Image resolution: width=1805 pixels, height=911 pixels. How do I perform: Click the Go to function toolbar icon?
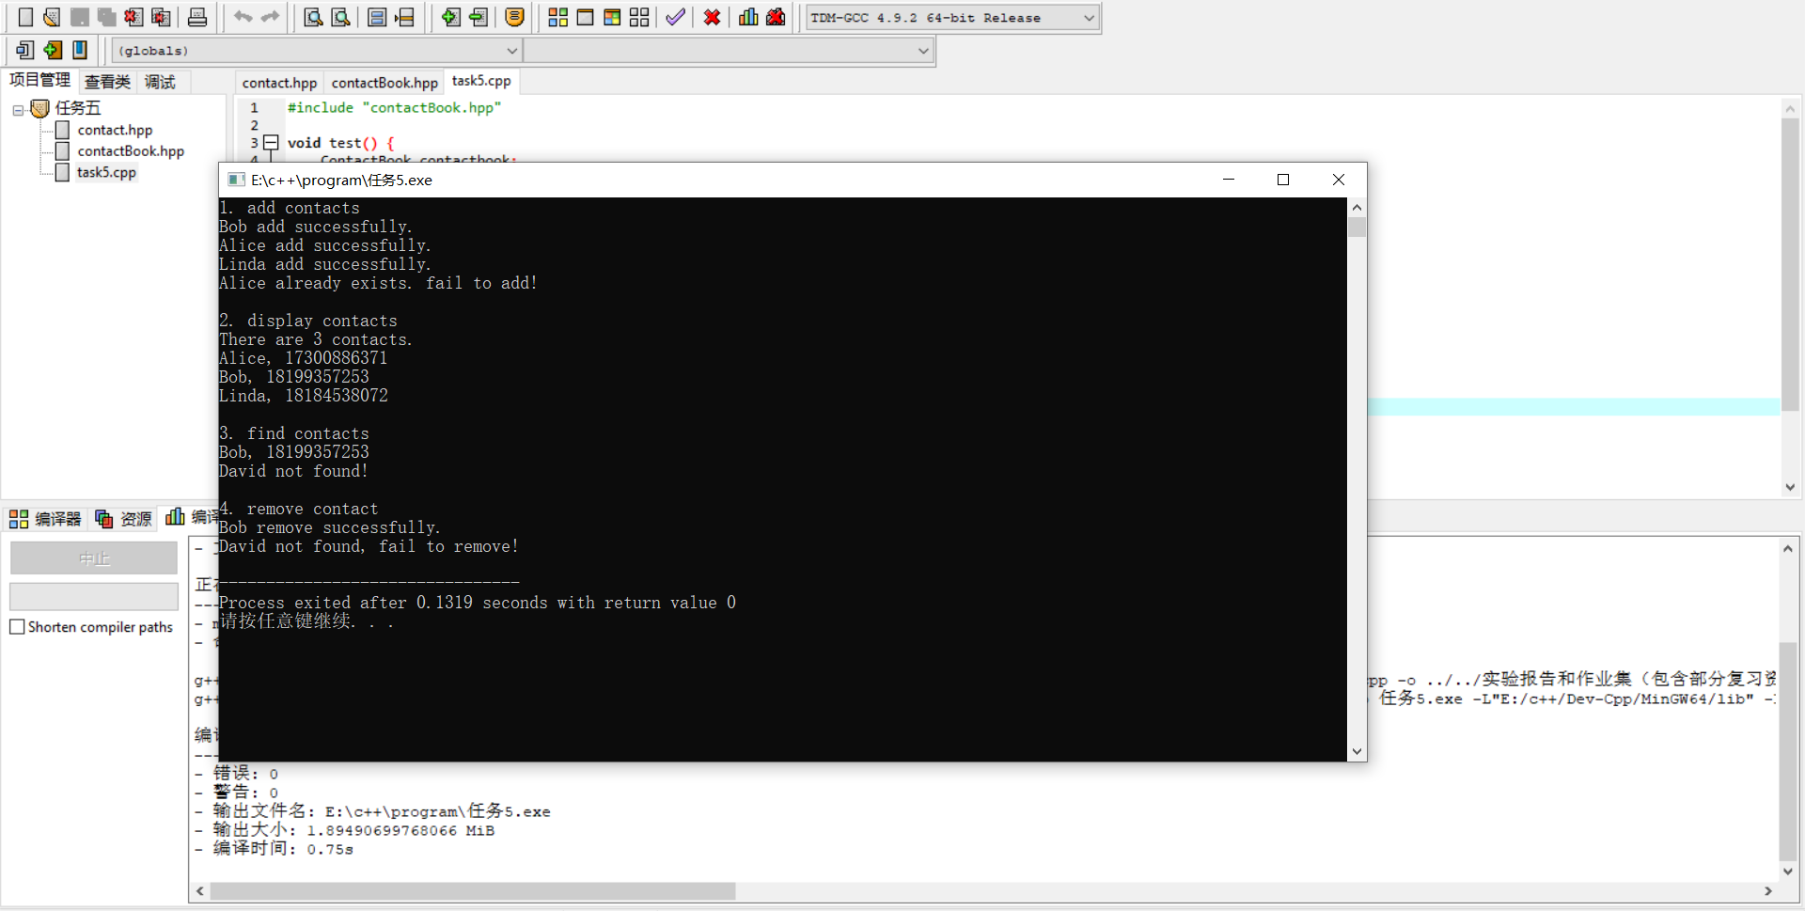[x=377, y=17]
